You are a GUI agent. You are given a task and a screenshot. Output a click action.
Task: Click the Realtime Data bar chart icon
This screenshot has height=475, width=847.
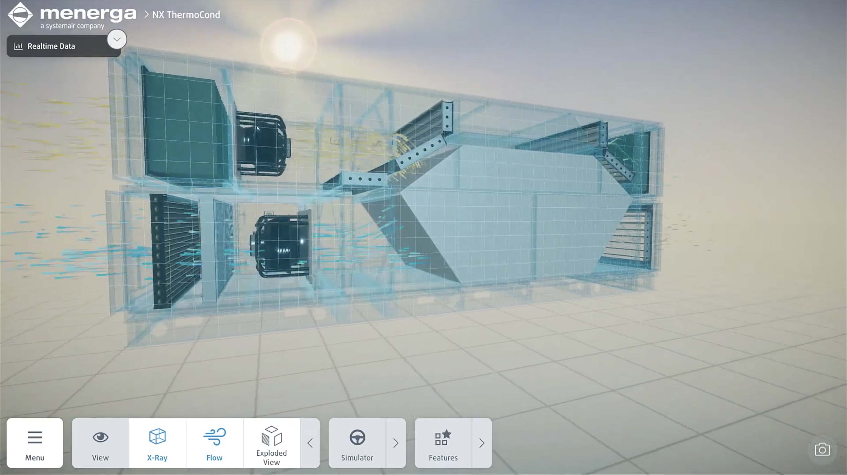[x=18, y=46]
